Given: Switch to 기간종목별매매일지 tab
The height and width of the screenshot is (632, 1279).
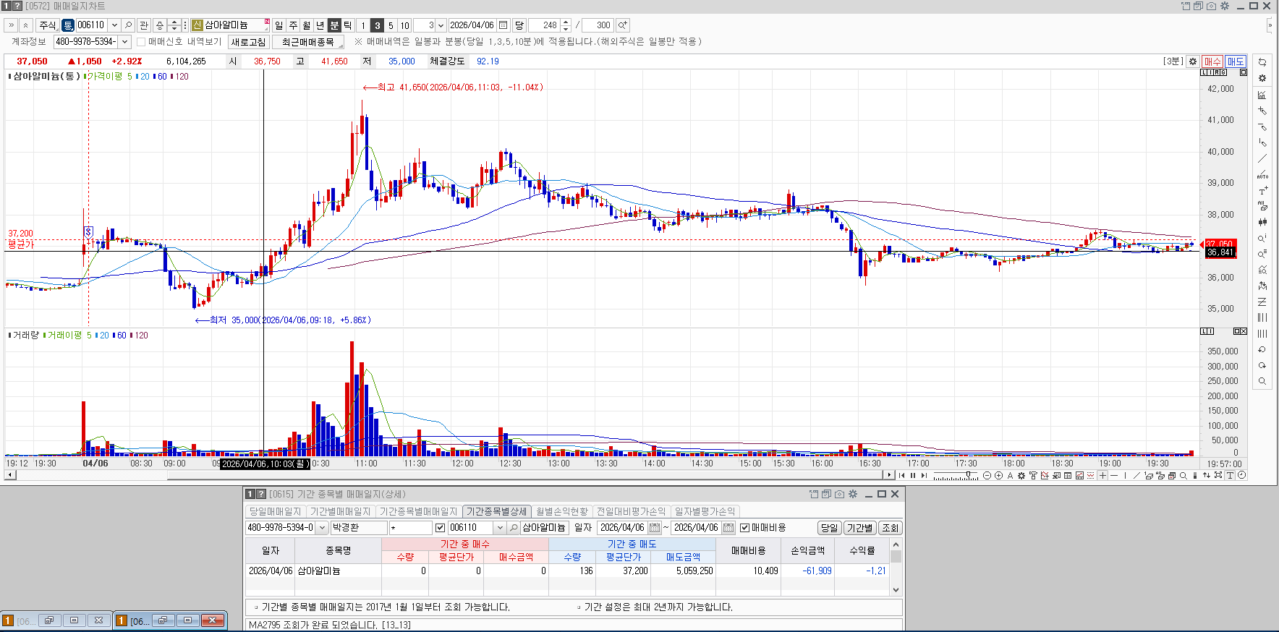Looking at the screenshot, I should [x=418, y=511].
